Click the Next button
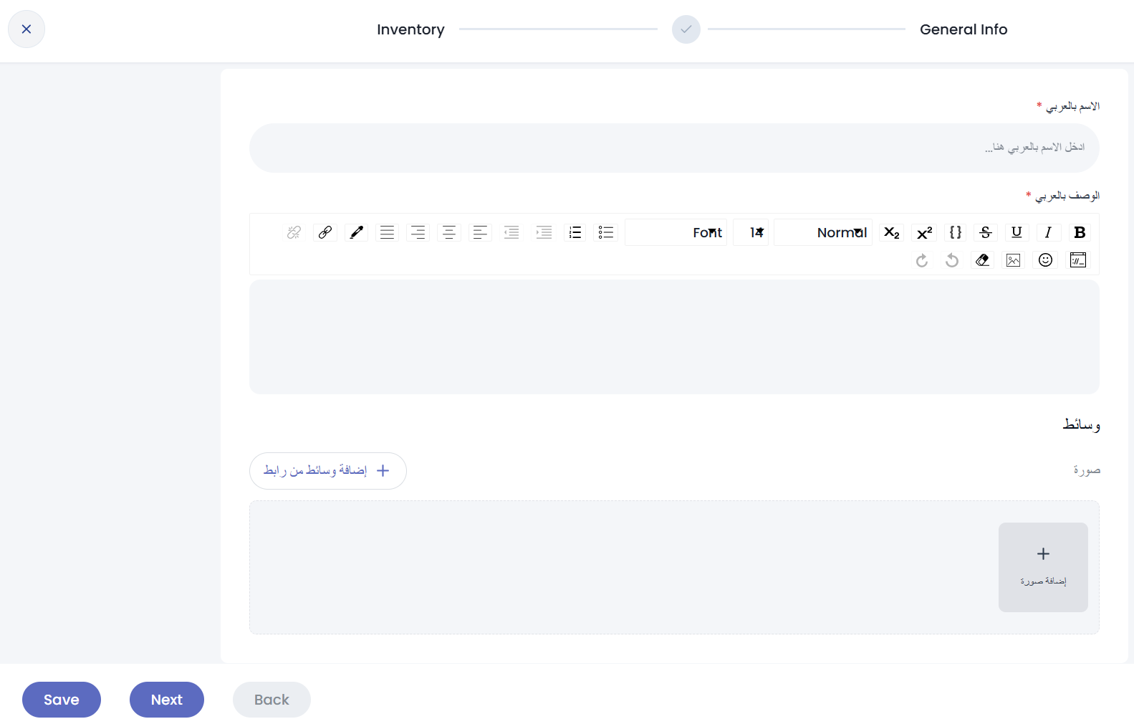The width and height of the screenshot is (1134, 719). pos(167,700)
